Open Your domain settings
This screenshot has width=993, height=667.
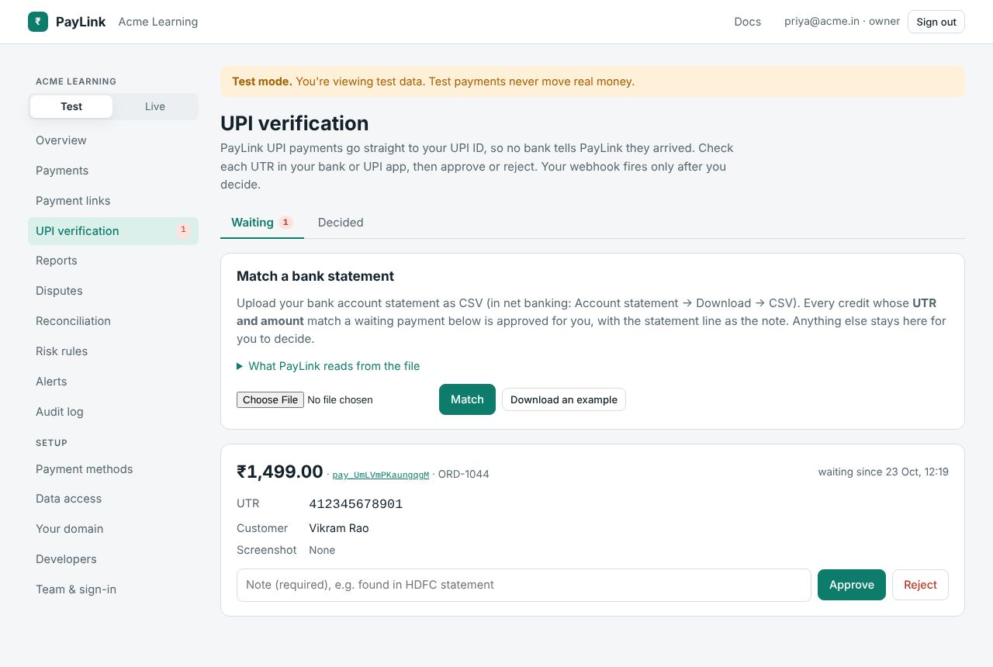[113, 529]
